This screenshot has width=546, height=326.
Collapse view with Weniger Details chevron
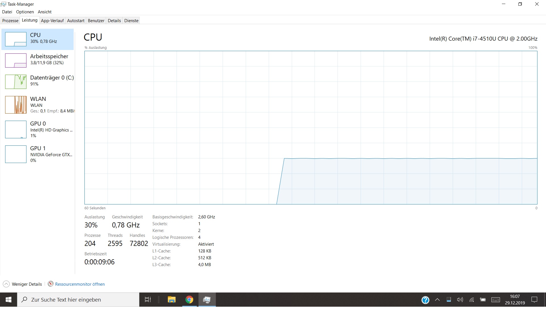coord(6,284)
